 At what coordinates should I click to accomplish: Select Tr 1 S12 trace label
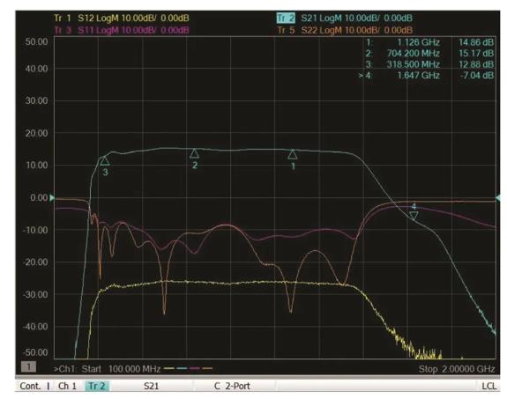click(x=122, y=18)
